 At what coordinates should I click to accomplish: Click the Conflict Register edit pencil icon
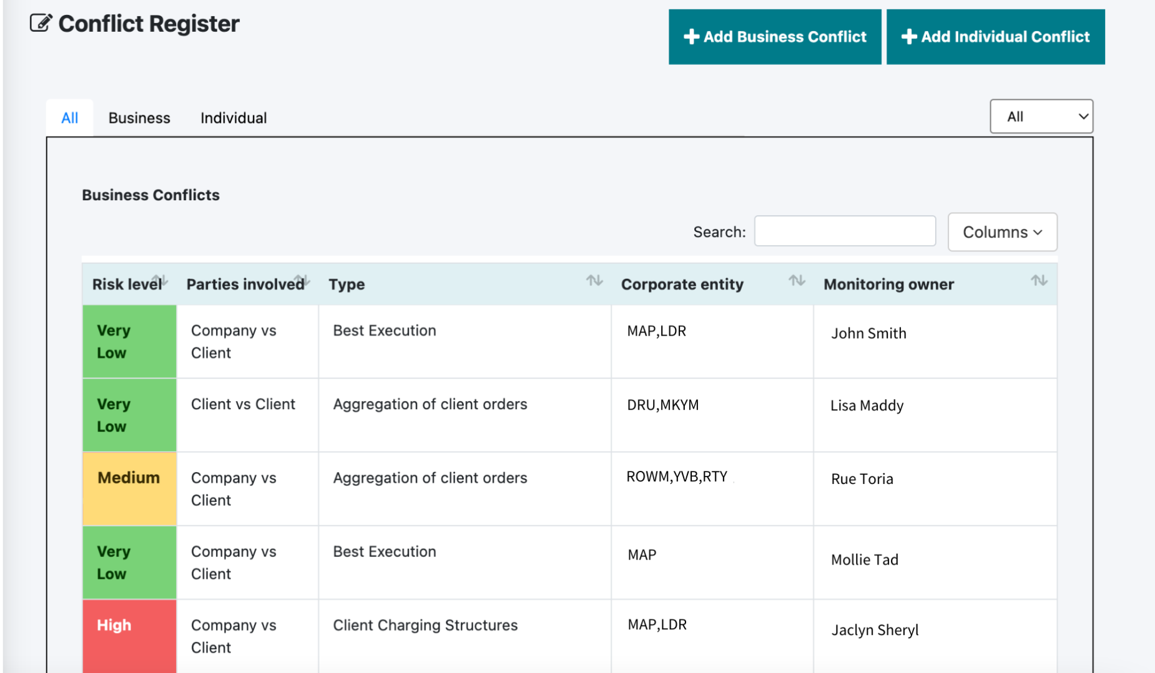pyautogui.click(x=41, y=23)
